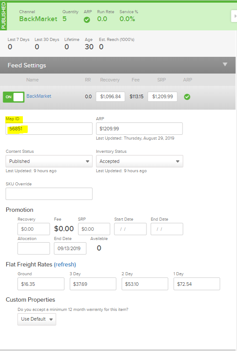Open the BackMarket feed link
237x351 pixels.
point(39,96)
